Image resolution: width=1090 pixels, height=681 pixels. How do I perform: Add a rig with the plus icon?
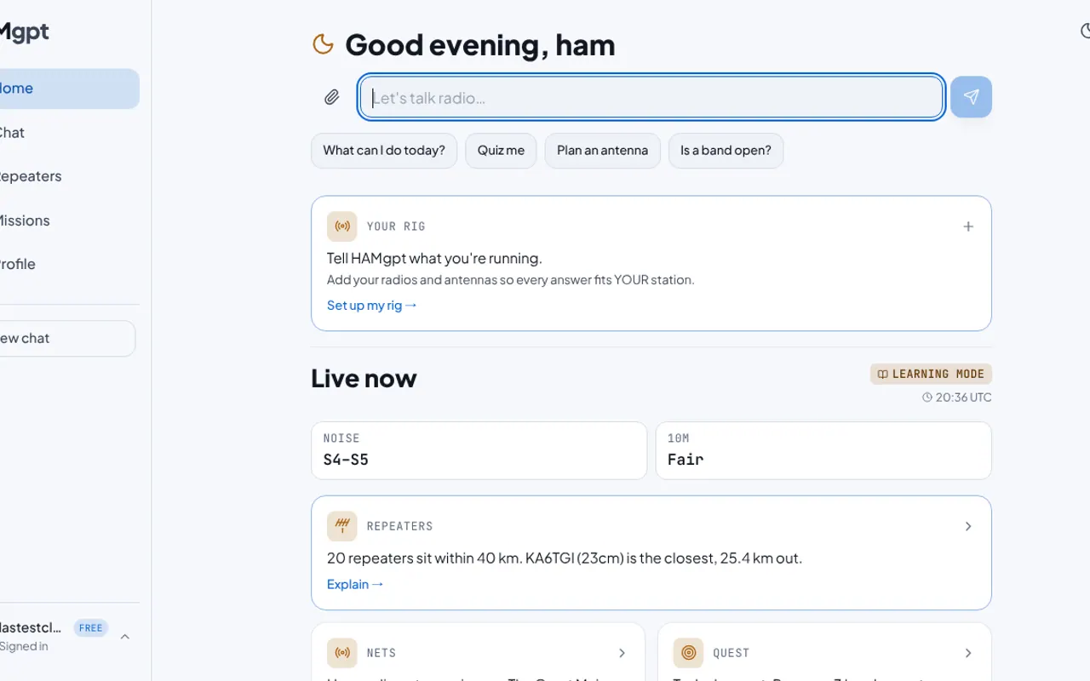[x=968, y=226]
